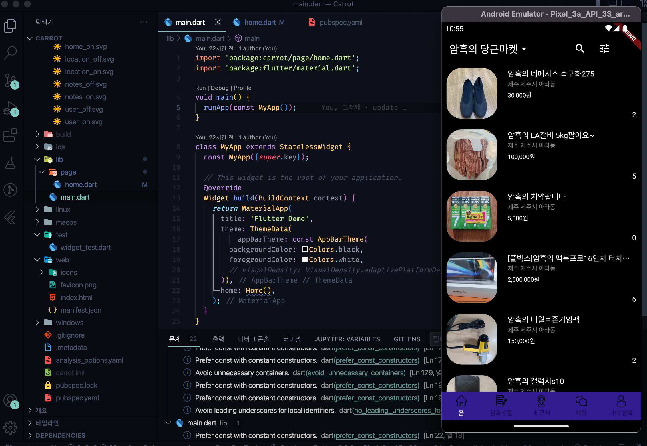The height and width of the screenshot is (446, 647).
Task: Switch to the home.dart editor tab
Action: click(x=260, y=22)
